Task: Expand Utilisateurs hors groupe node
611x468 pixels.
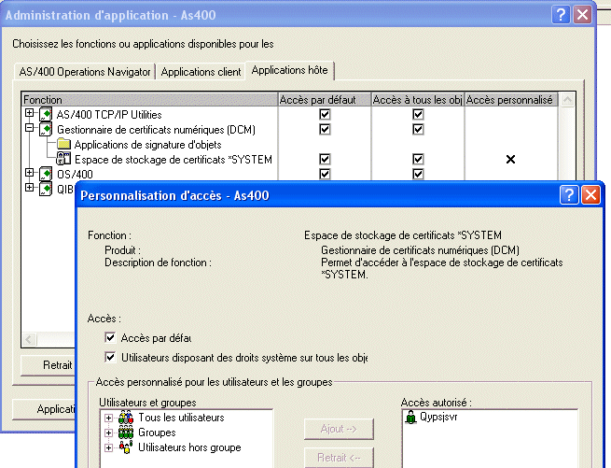Action: tap(109, 447)
